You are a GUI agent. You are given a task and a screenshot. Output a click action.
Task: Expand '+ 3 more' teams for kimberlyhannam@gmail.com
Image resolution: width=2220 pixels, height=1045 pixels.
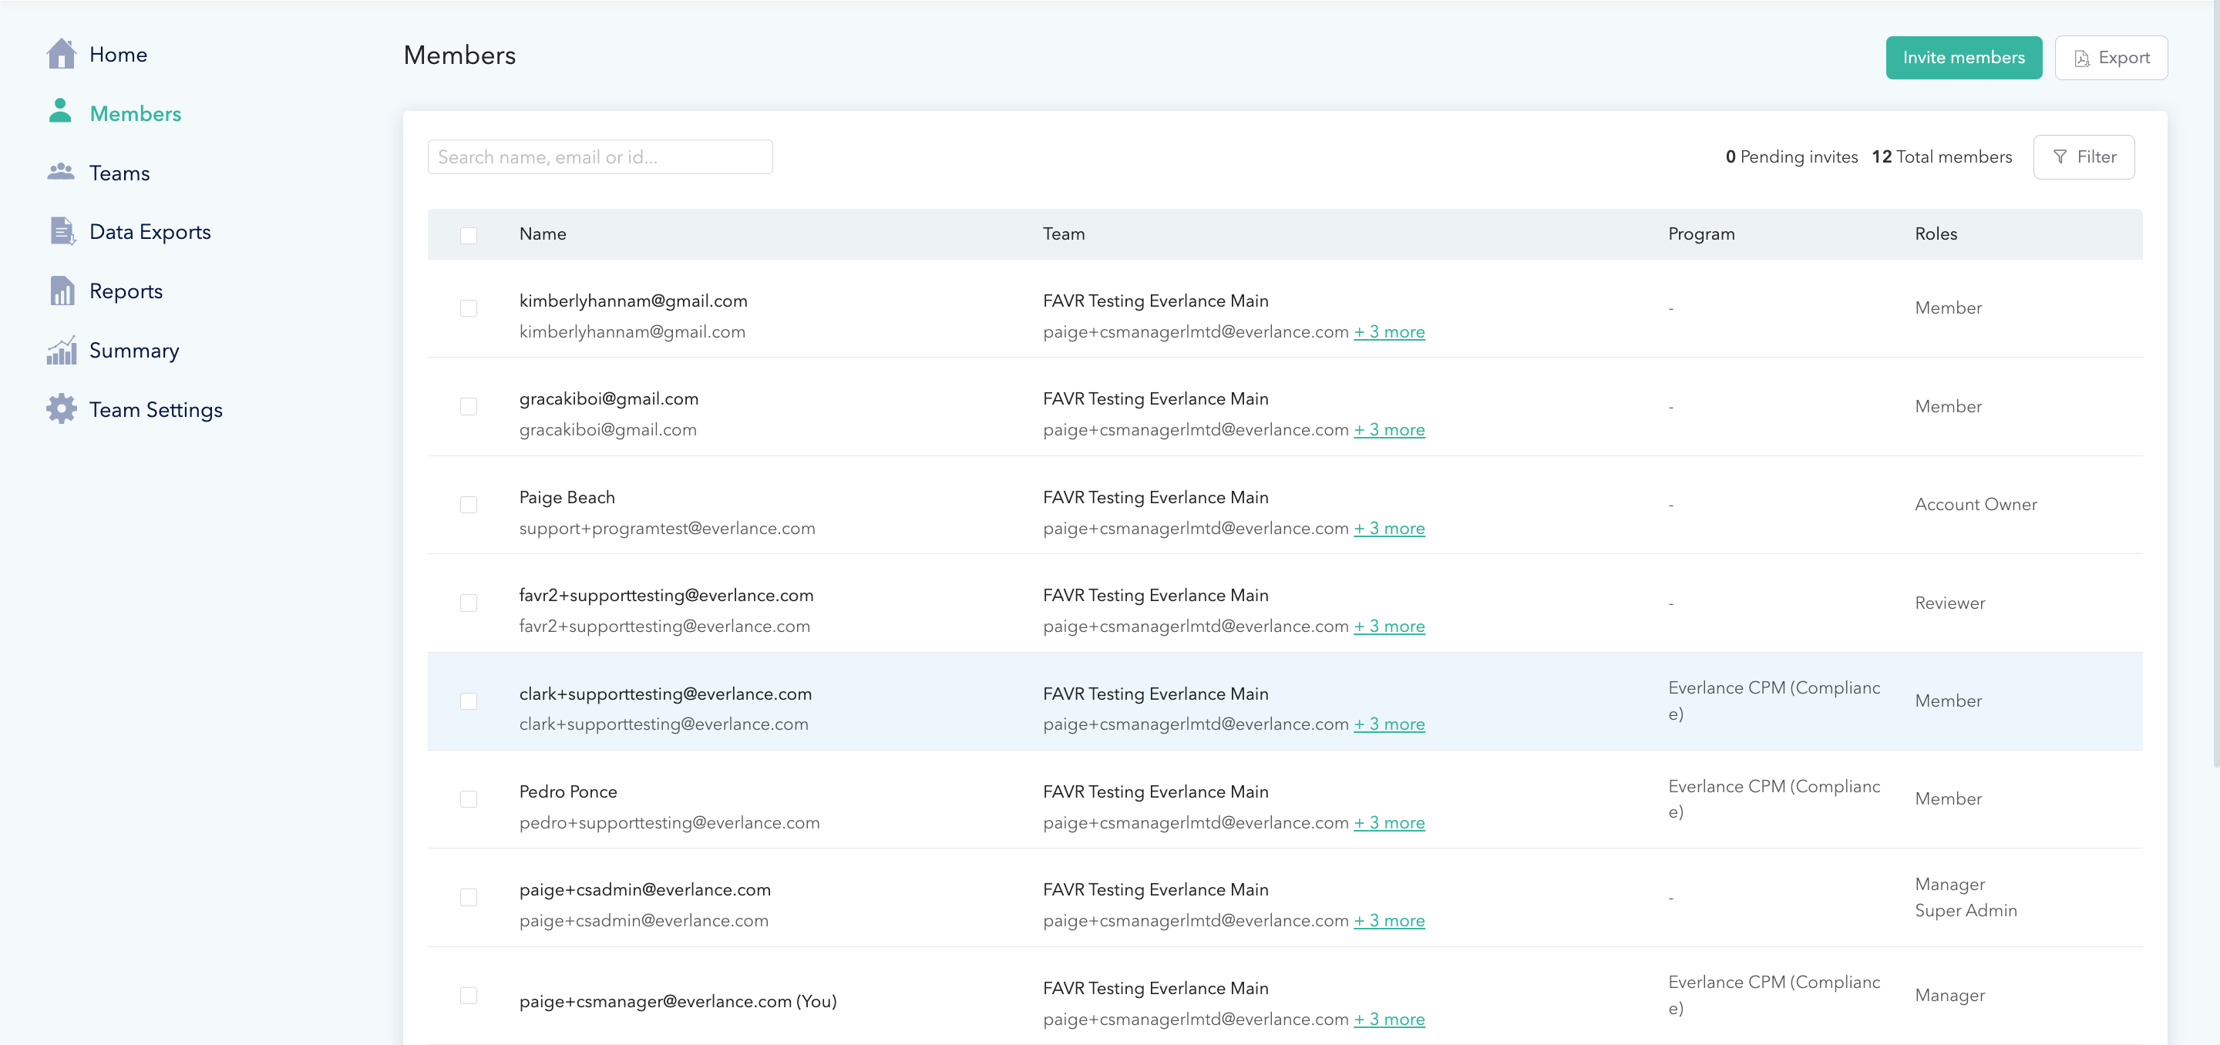(x=1388, y=331)
